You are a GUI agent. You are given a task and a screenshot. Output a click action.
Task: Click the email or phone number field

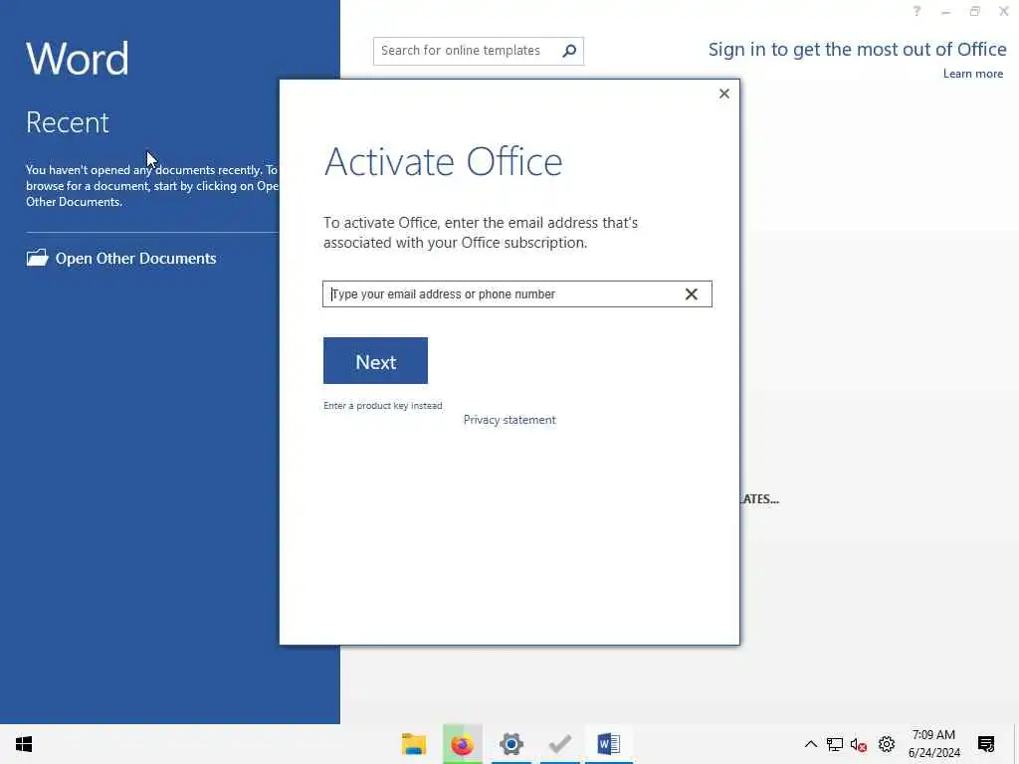tap(516, 294)
